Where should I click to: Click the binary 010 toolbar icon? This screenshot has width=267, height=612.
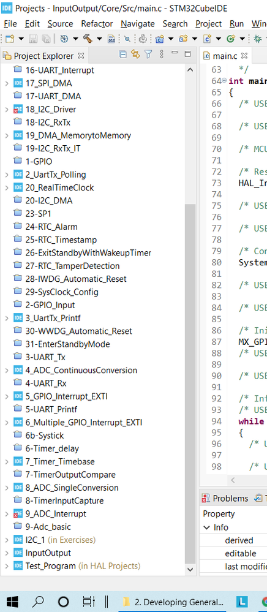tap(111, 39)
